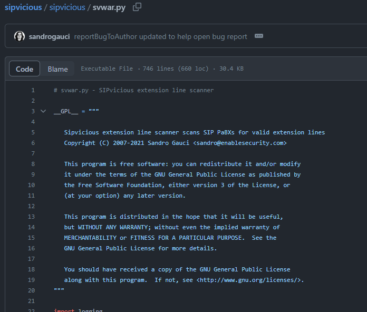Collapse the __GPL__ code block at line 3
This screenshot has width=367, height=312.
coord(43,111)
